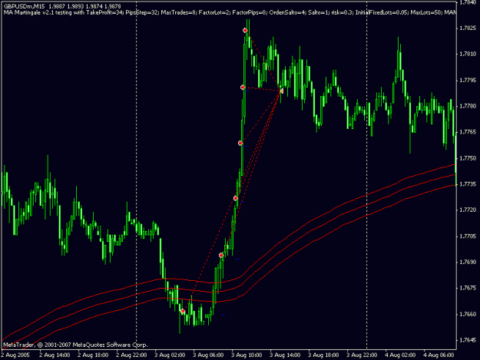Image resolution: width=480 pixels, height=360 pixels.
Task: Select the 3 Aug 18:00 time label
Action: [323, 355]
